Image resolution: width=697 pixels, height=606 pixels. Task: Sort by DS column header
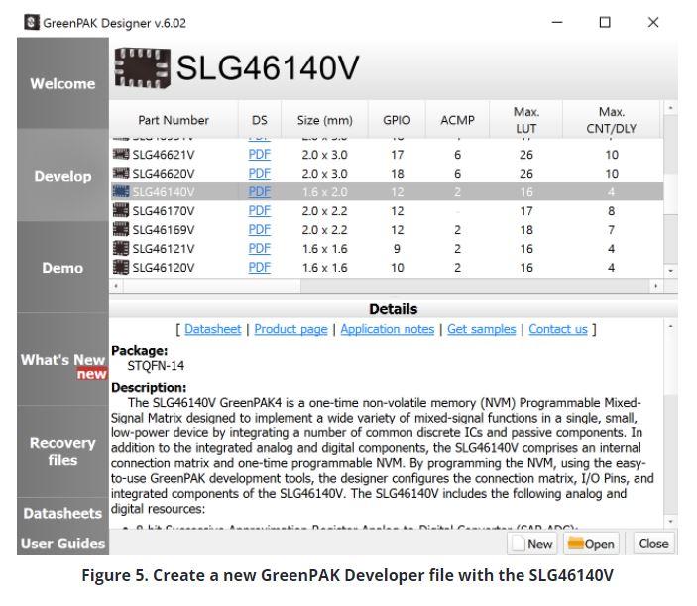[x=260, y=120]
